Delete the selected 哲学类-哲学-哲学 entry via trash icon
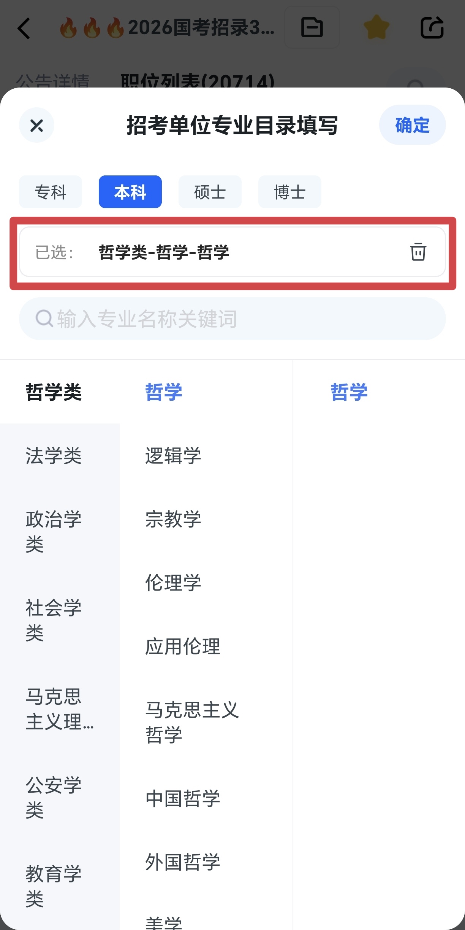The width and height of the screenshot is (465, 930). (x=418, y=252)
